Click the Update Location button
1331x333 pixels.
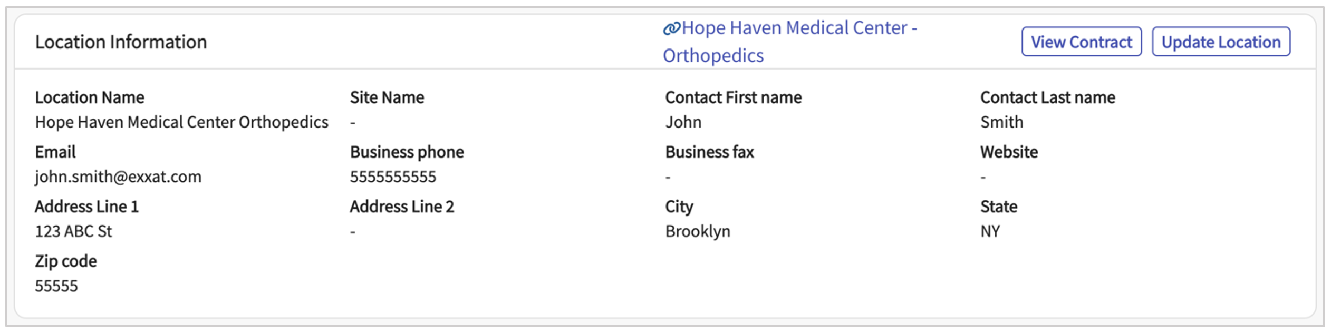pos(1220,42)
